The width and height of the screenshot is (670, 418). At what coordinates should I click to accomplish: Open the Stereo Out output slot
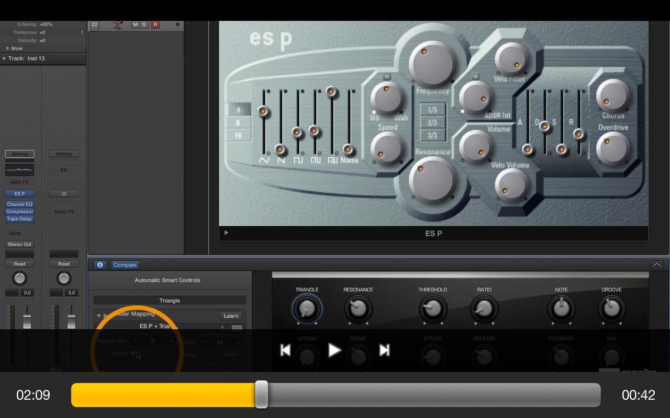19,245
